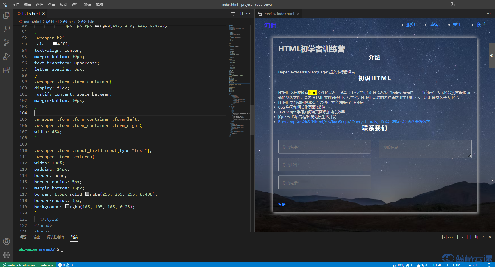Maximize terminal panel with the up chevron
495x267 pixels.
[483, 237]
